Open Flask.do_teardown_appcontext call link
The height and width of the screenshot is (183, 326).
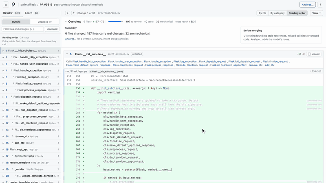click(228, 65)
